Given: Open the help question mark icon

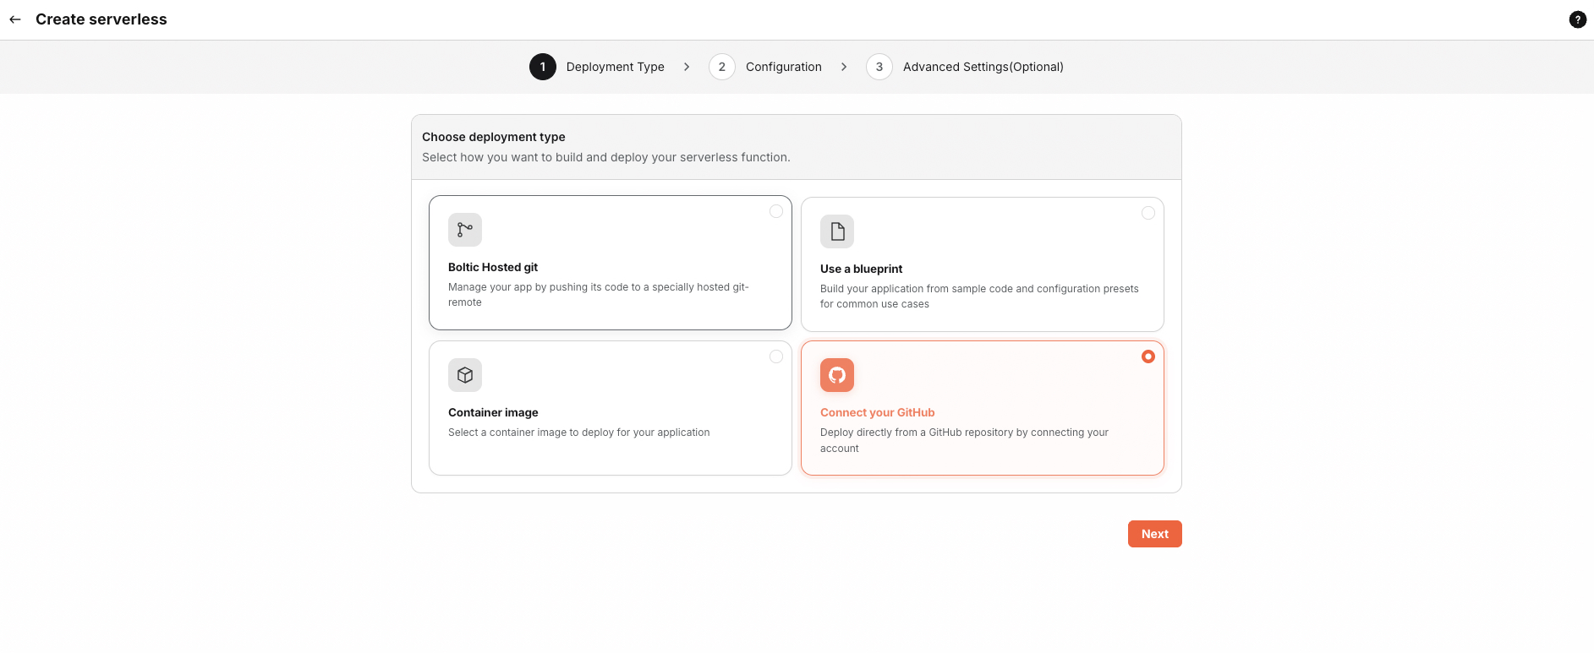Looking at the screenshot, I should coord(1577,19).
